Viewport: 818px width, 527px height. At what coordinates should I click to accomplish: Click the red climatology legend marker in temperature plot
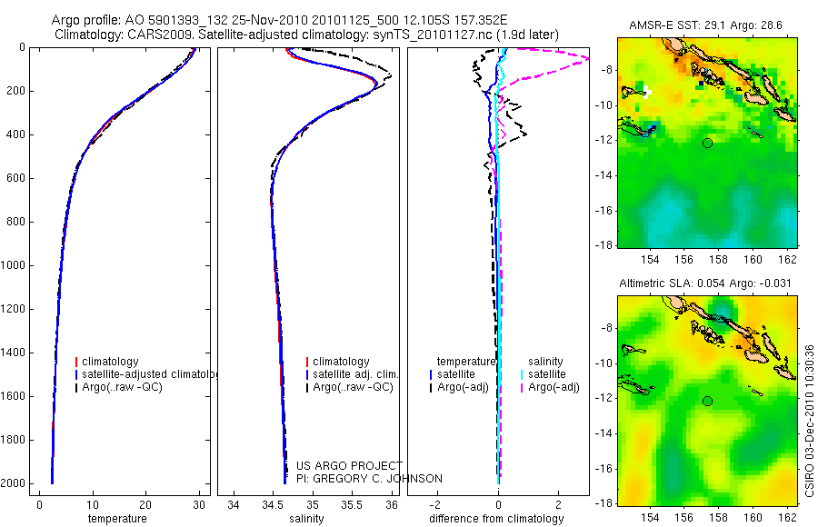[x=76, y=362]
